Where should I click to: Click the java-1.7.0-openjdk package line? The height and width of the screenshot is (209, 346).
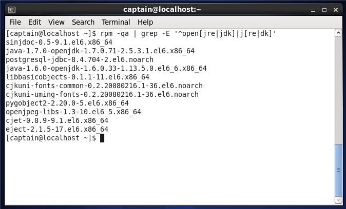click(100, 51)
